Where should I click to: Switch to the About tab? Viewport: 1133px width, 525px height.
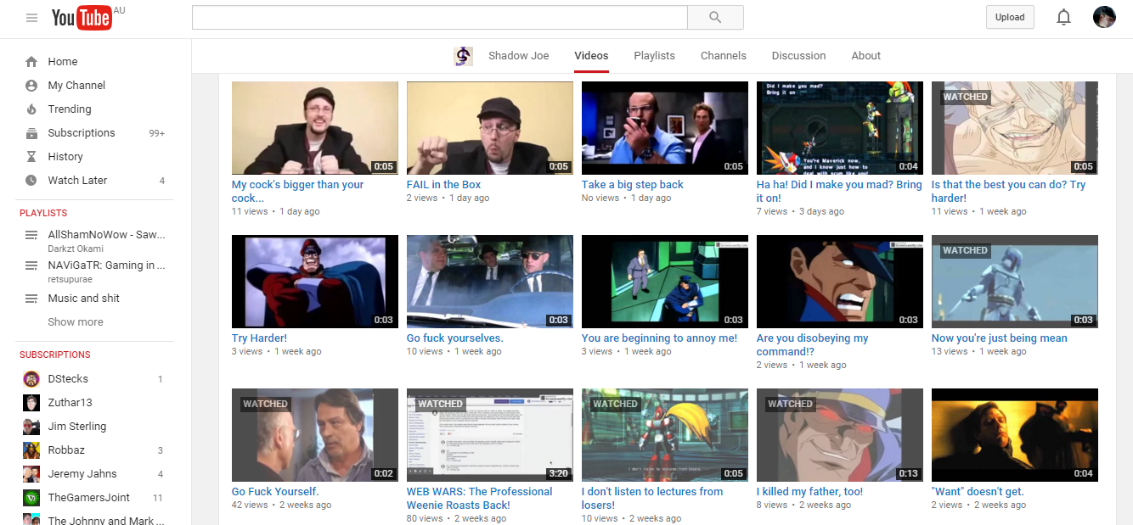coord(866,56)
